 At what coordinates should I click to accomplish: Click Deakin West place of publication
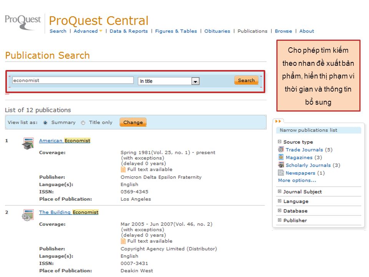(137, 270)
